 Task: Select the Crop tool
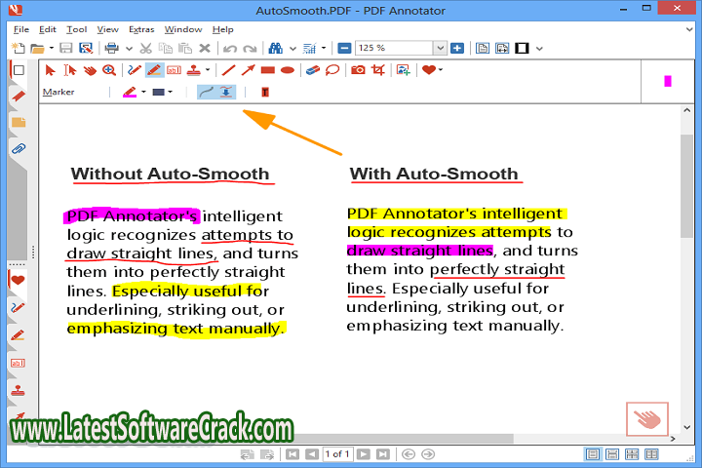[378, 70]
